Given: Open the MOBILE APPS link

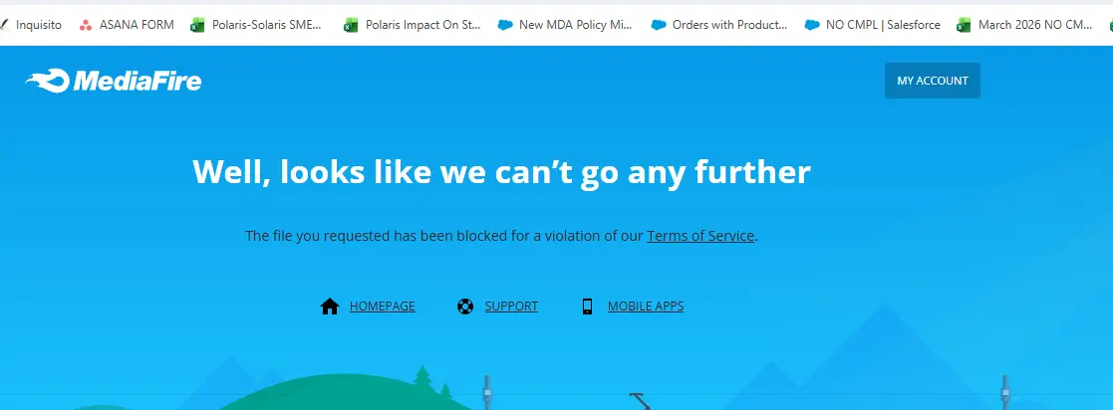Looking at the screenshot, I should pos(646,307).
